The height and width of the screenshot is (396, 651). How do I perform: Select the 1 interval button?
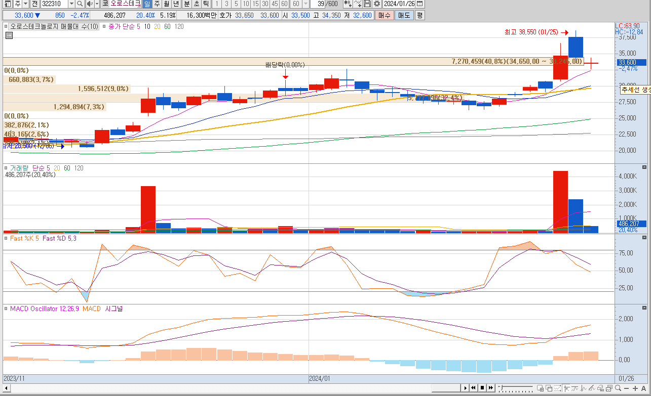click(x=217, y=4)
